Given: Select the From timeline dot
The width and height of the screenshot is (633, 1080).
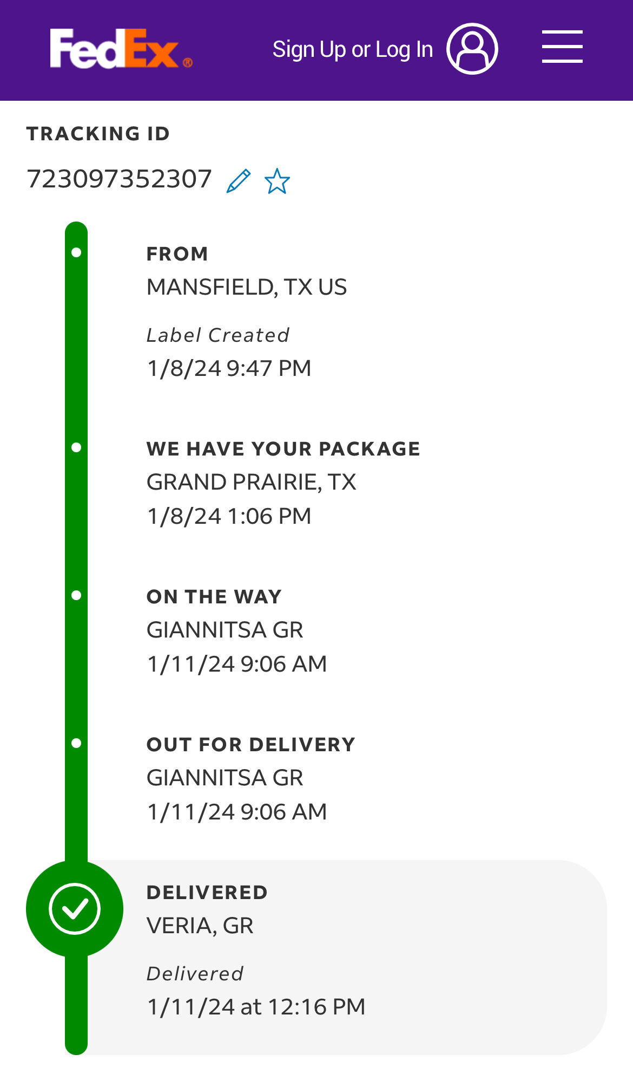Looking at the screenshot, I should click(76, 252).
